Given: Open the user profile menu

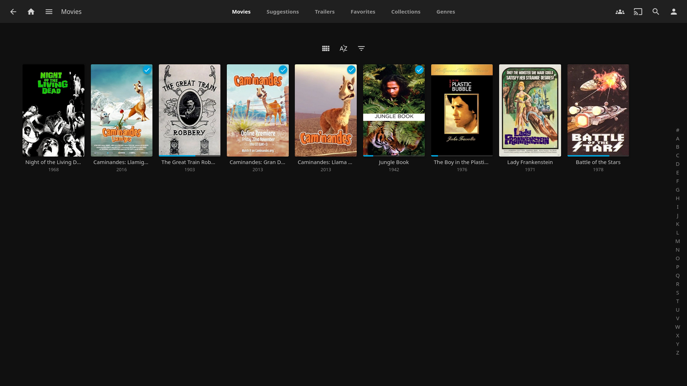Looking at the screenshot, I should (674, 11).
